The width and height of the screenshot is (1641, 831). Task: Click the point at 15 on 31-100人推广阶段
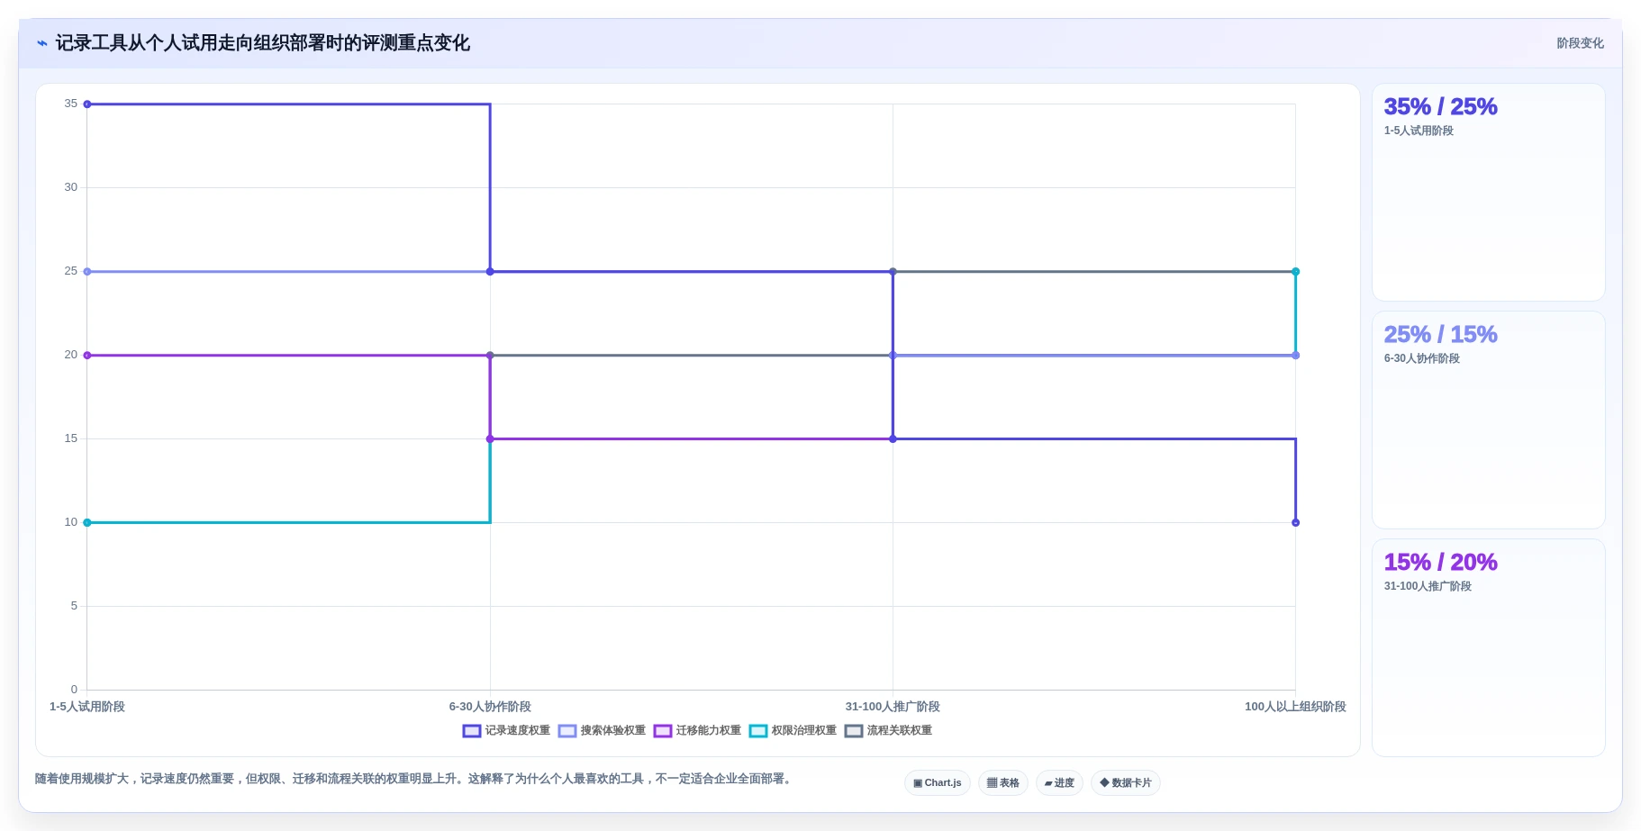[893, 439]
